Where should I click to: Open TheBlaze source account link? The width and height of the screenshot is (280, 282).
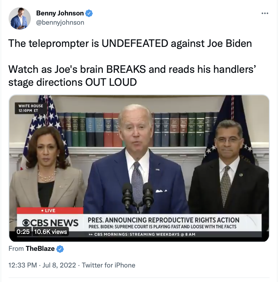coord(40,249)
